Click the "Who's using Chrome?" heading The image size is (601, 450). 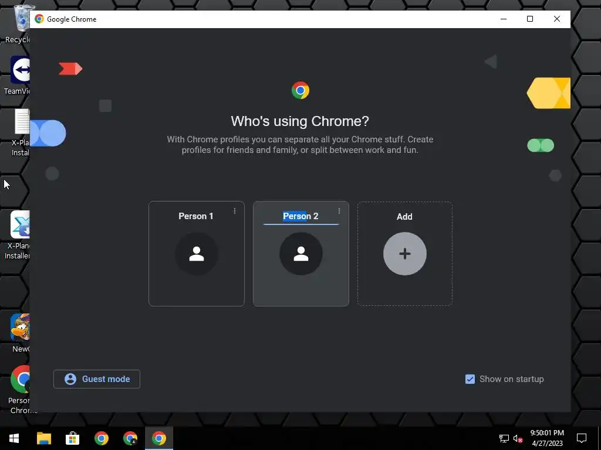coord(300,121)
